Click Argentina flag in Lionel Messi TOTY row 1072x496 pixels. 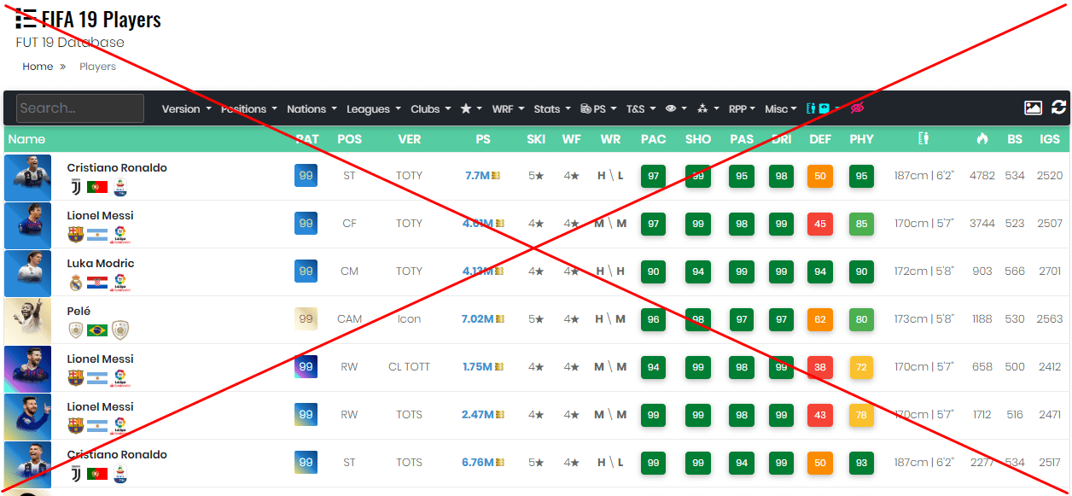click(x=97, y=235)
